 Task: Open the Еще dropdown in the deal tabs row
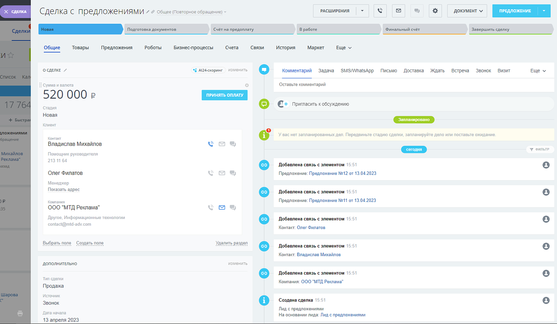pos(343,48)
